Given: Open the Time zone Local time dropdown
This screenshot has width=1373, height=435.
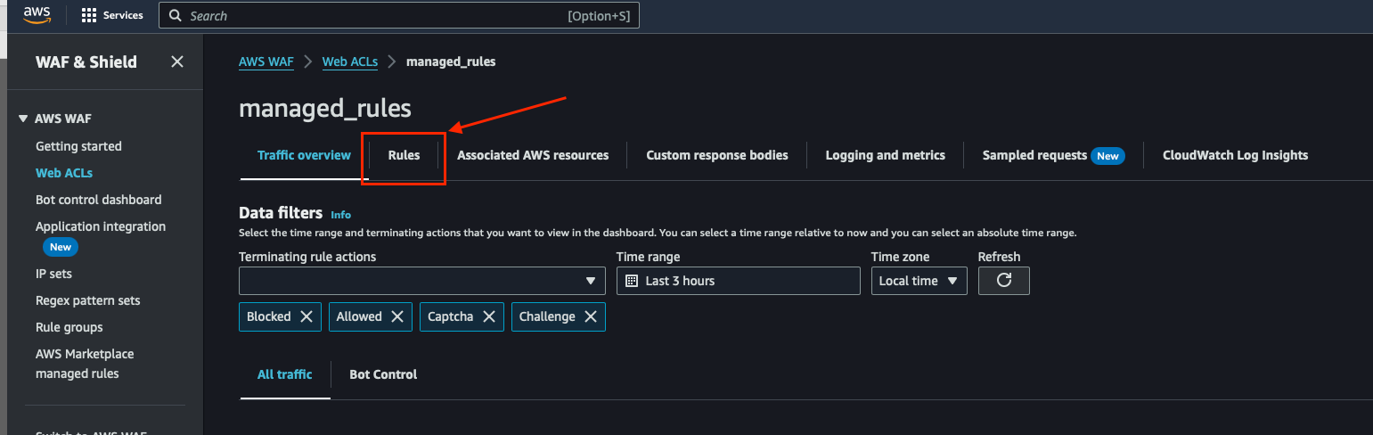Looking at the screenshot, I should tap(919, 281).
